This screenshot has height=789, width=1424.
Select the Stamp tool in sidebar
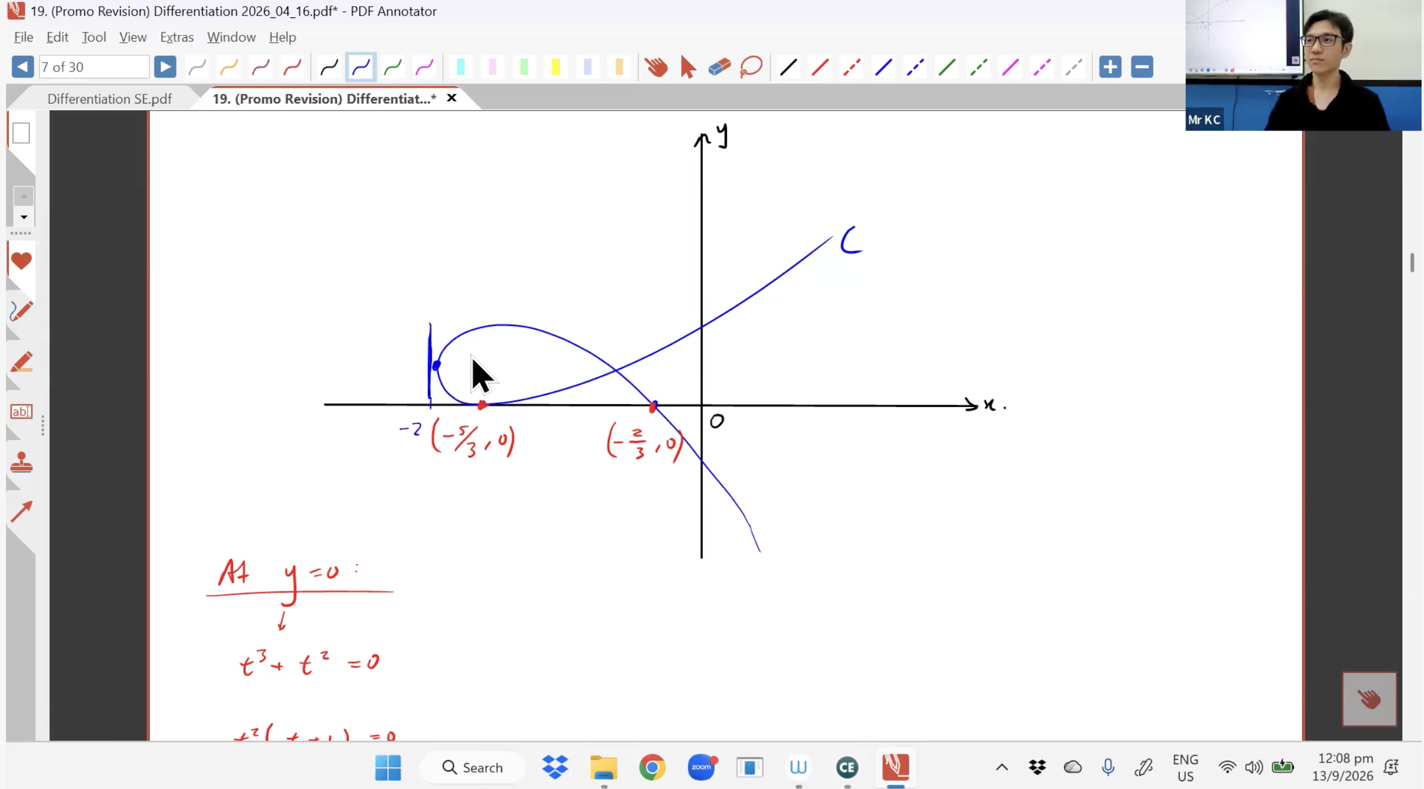21,462
